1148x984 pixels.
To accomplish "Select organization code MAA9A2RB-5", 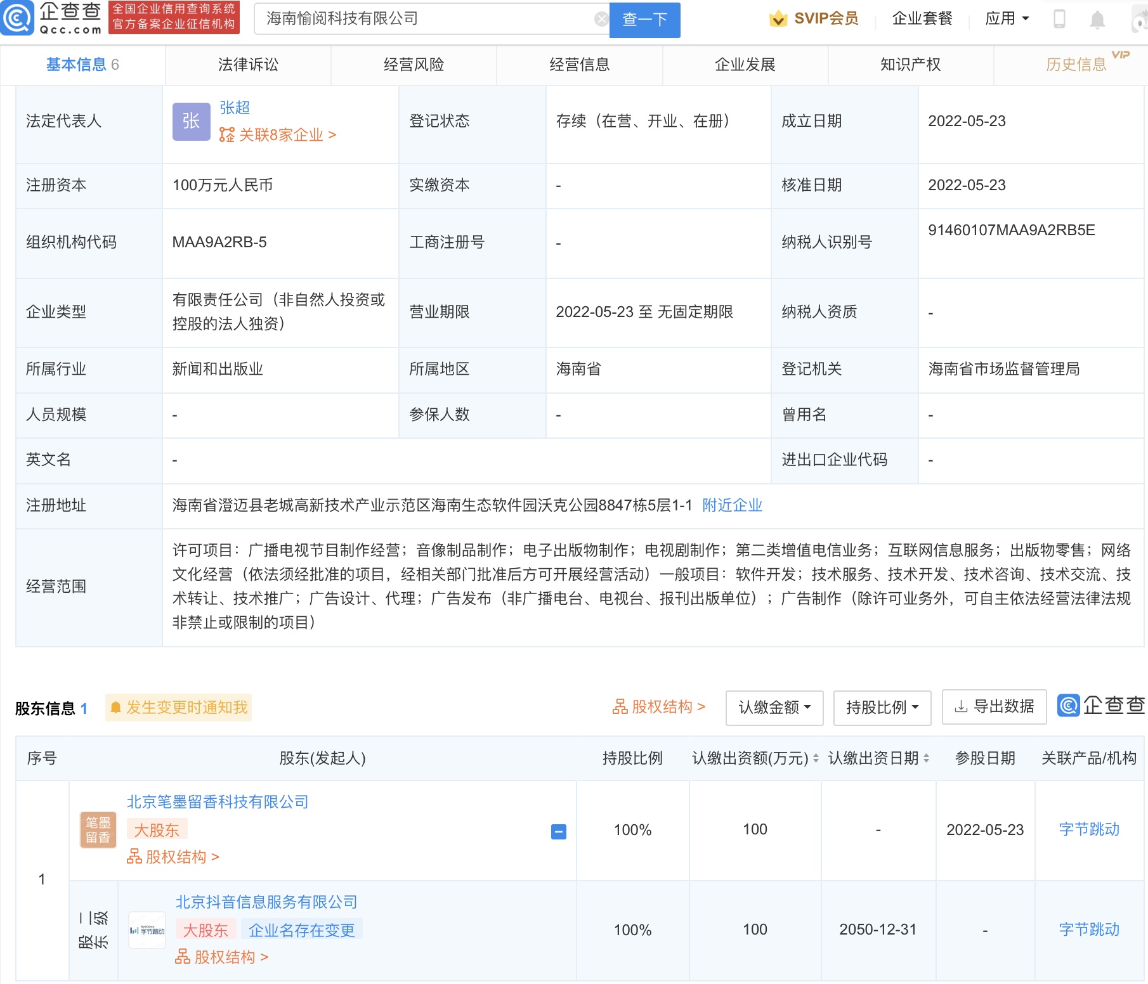I will point(219,242).
